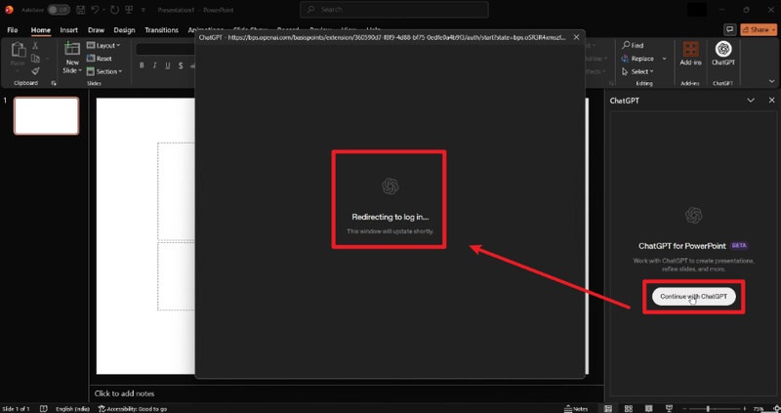Viewport: 781px width, 413px height.
Task: Click the font name box
Action: (165, 49)
